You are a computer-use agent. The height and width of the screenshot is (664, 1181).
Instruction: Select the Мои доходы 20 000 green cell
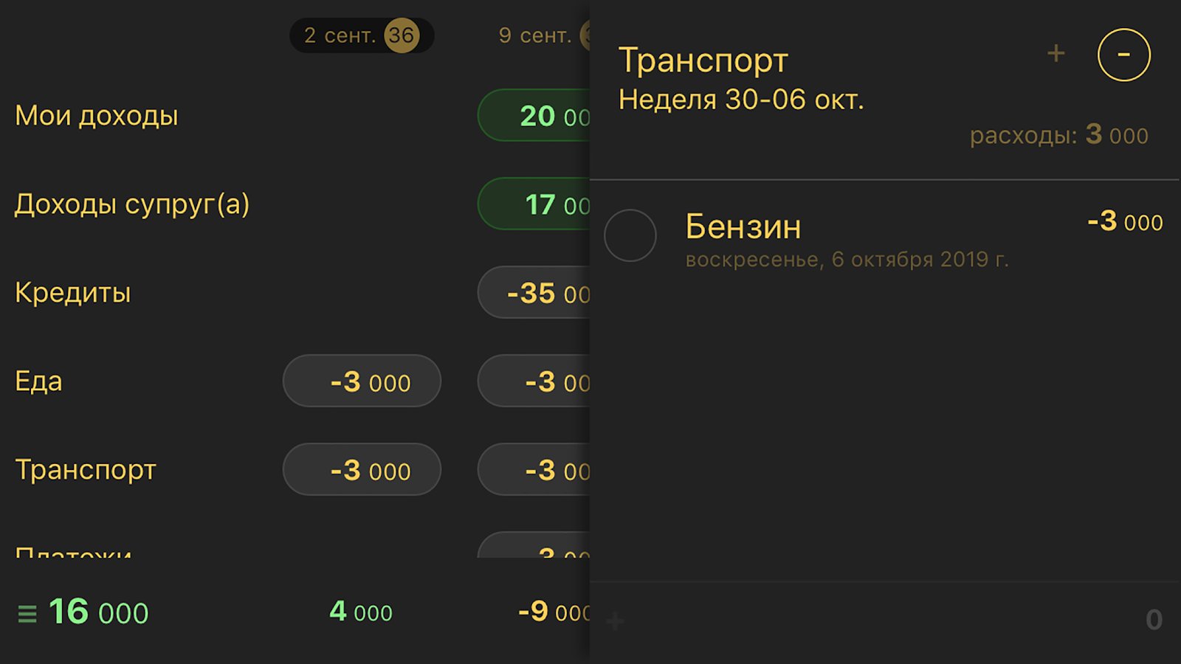click(534, 115)
